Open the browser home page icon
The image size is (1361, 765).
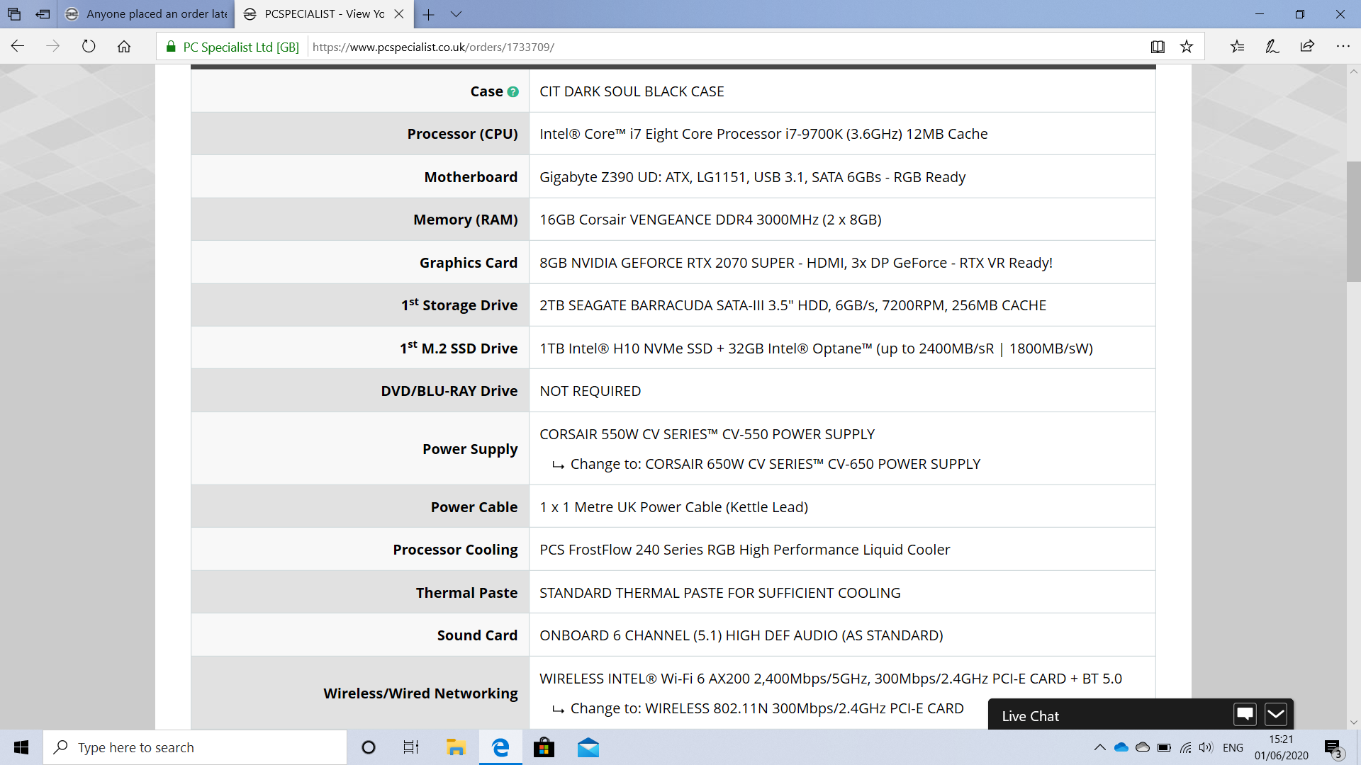[124, 47]
